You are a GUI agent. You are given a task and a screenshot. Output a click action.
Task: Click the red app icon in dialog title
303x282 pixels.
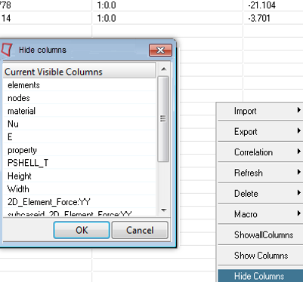(x=7, y=50)
